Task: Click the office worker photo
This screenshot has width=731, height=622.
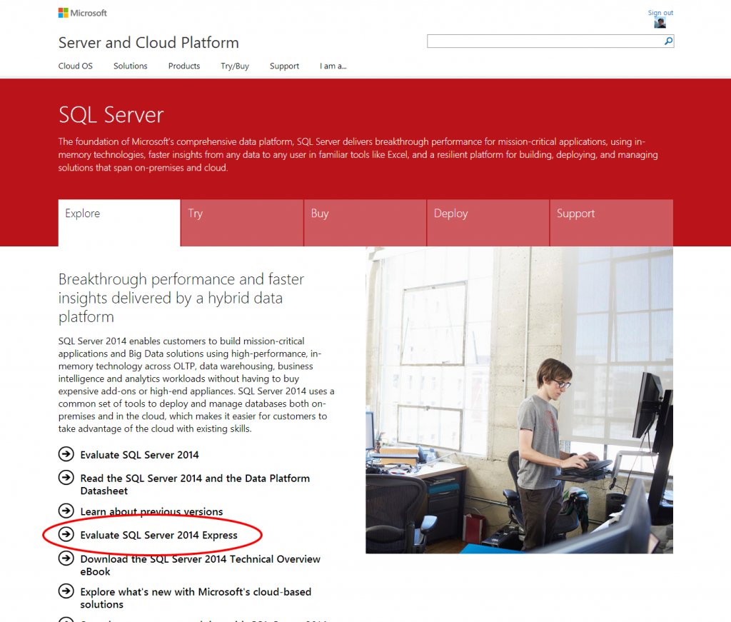Action: click(x=520, y=400)
